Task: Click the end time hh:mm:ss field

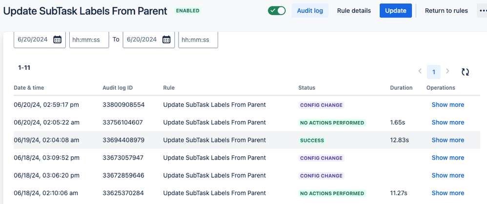Action: coord(198,40)
